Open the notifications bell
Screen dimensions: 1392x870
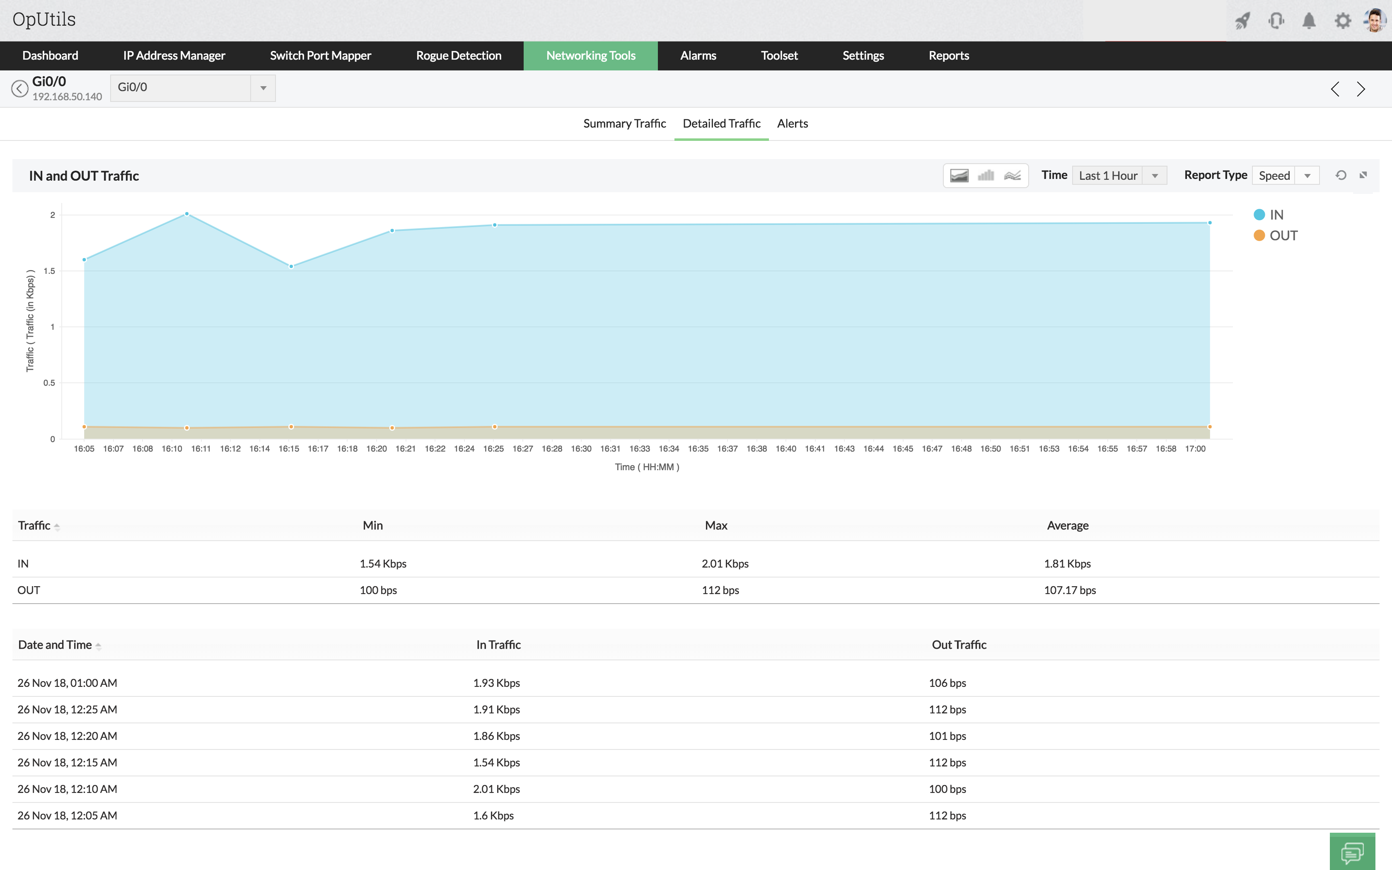point(1309,21)
